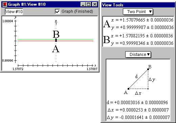176x123 pixels.
Task: Maximize the Graph #1:View #10 window
Action: pos(89,4)
